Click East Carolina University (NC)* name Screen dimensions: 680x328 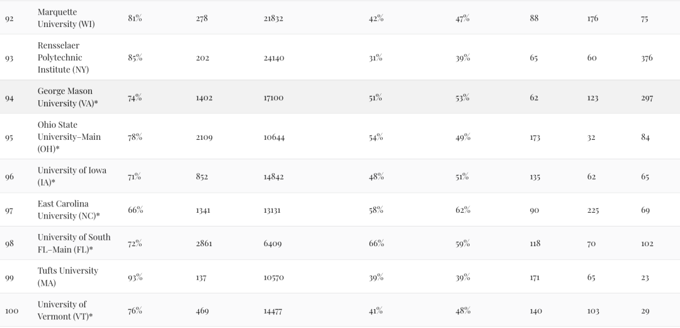(69, 210)
